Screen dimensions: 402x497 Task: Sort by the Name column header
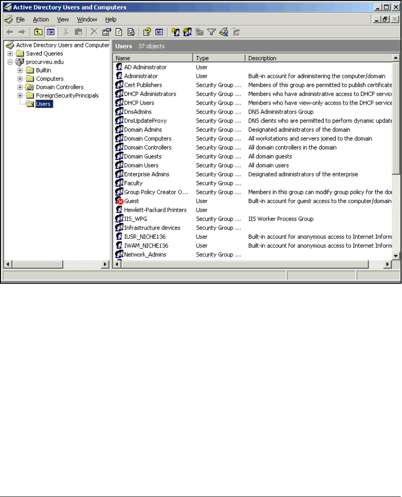[x=153, y=58]
